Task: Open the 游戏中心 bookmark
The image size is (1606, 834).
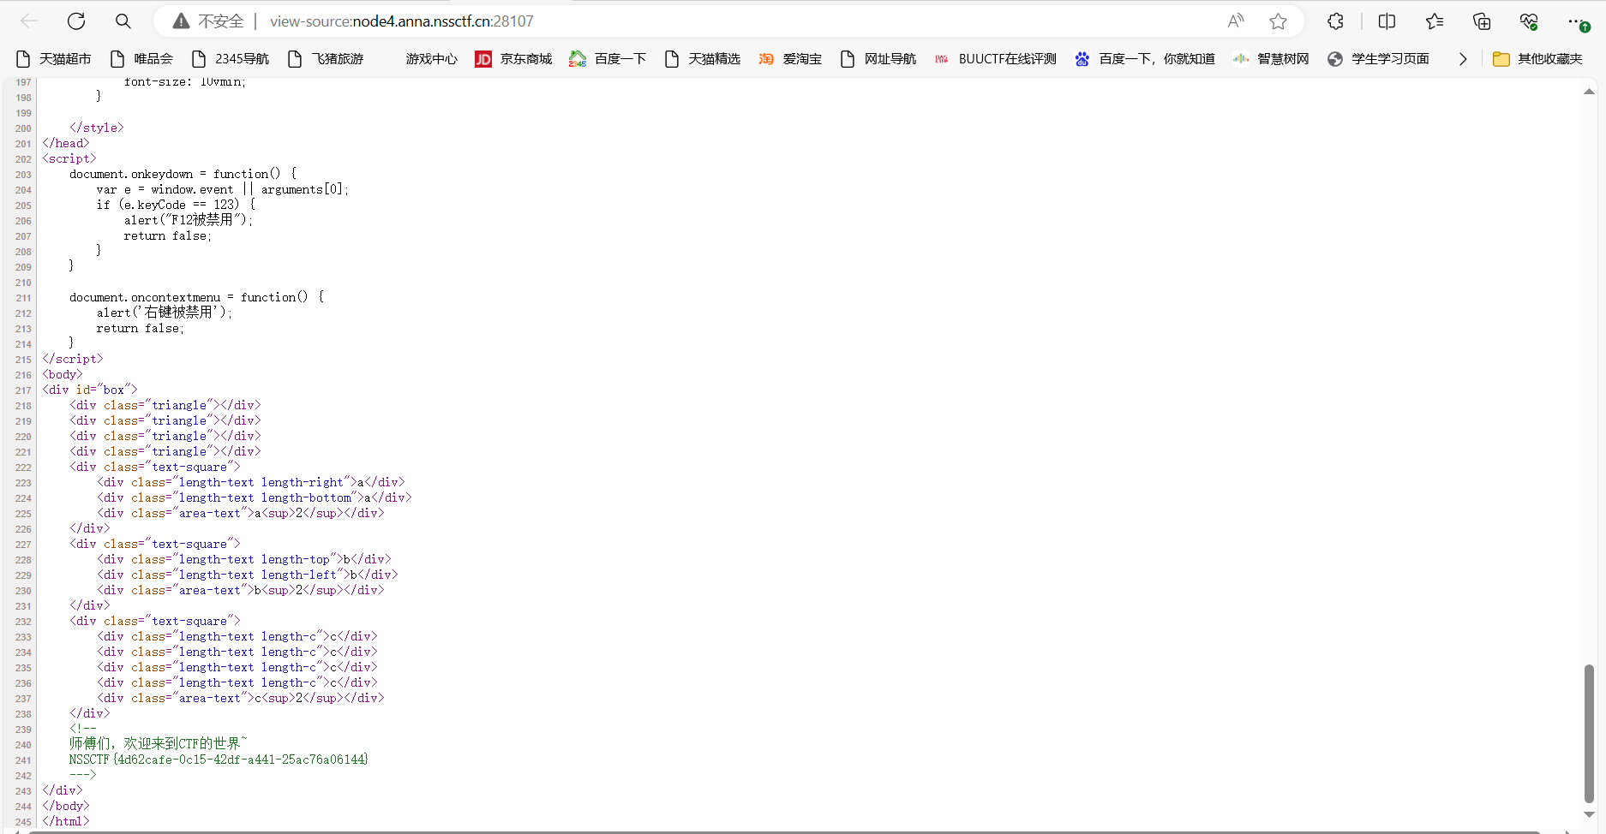Action: click(x=431, y=58)
